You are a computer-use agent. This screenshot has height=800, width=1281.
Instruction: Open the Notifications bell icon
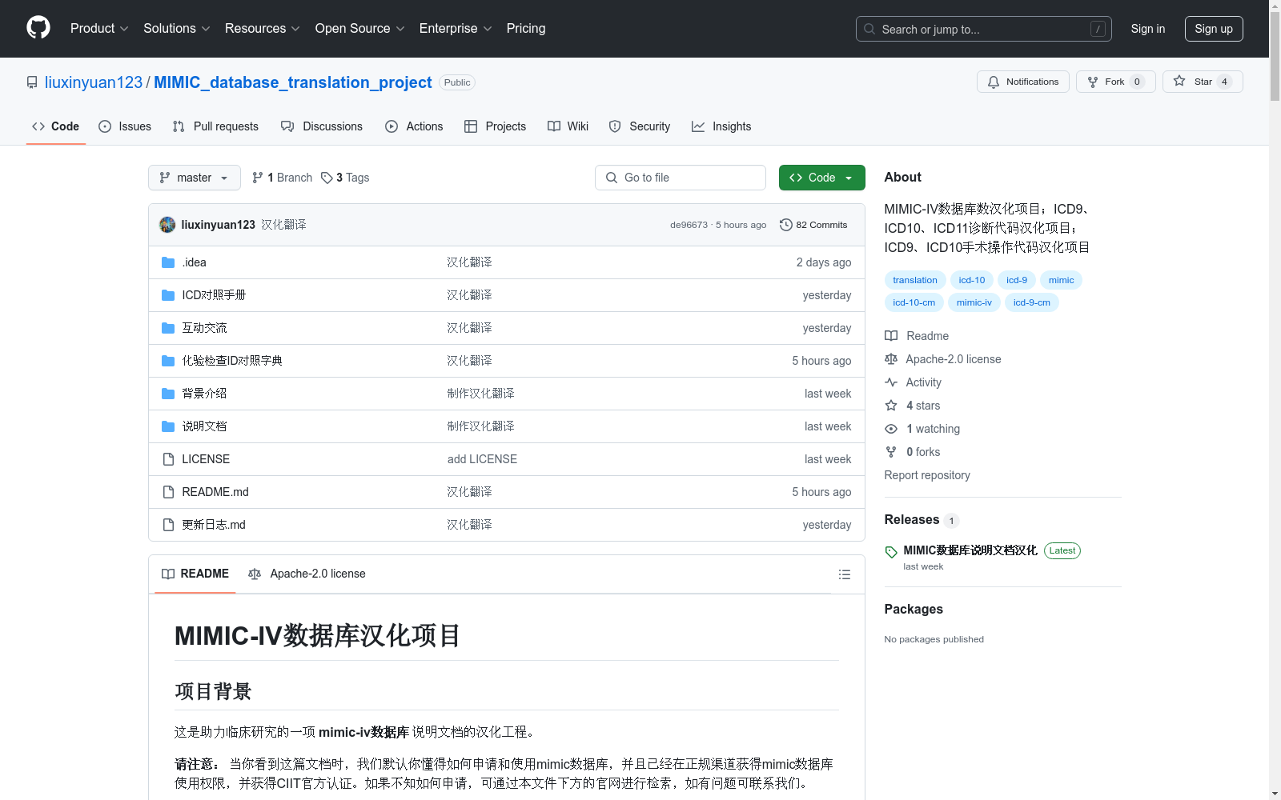(994, 82)
